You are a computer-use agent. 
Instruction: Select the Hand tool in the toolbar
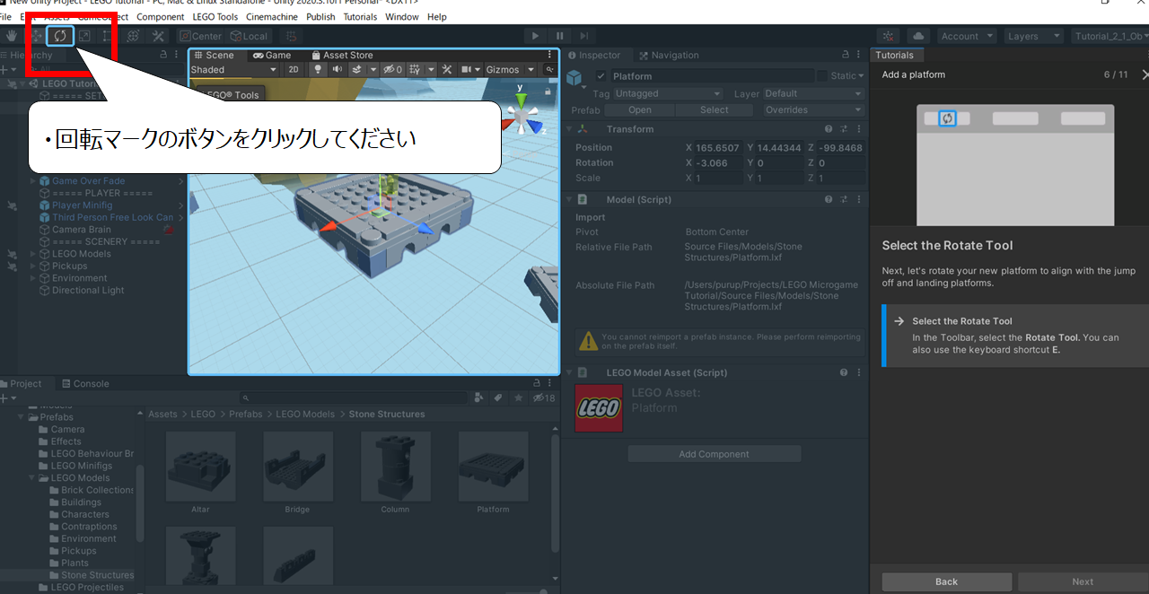13,36
